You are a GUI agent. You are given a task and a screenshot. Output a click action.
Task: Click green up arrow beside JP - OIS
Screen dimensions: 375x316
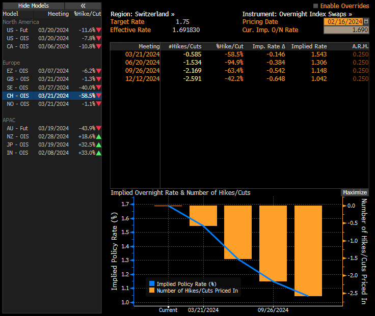(98, 145)
